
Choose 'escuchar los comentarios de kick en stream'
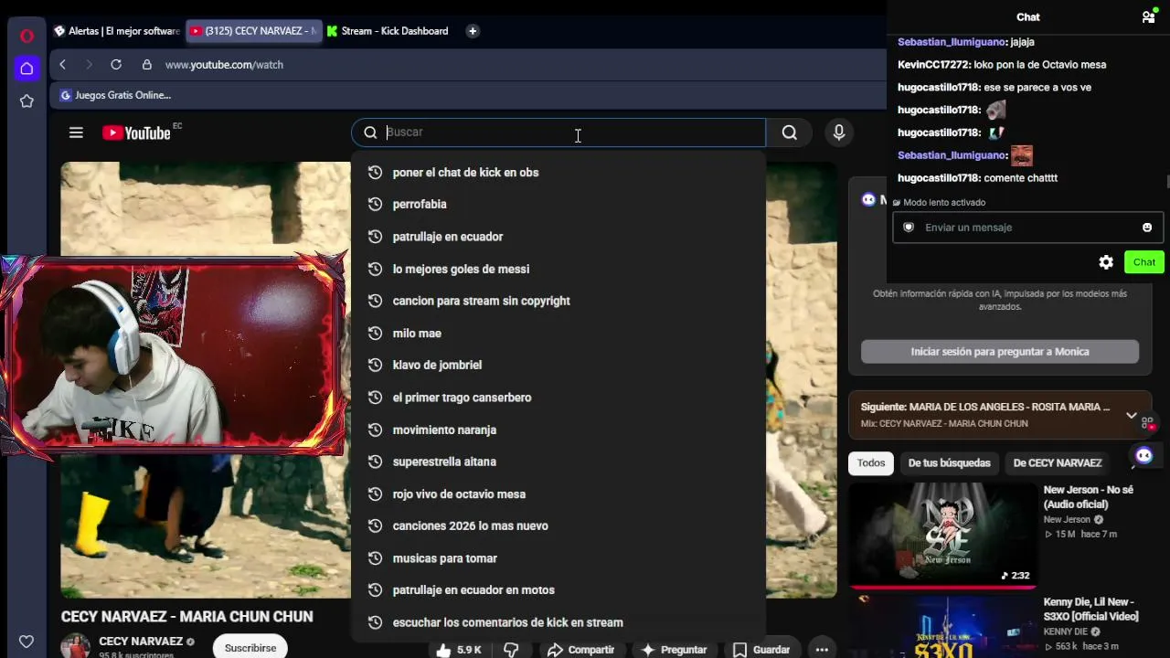[x=558, y=622]
